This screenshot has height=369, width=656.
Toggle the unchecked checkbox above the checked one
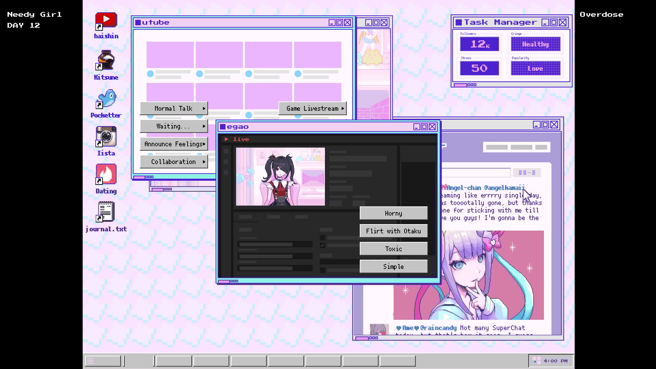pyautogui.click(x=322, y=237)
